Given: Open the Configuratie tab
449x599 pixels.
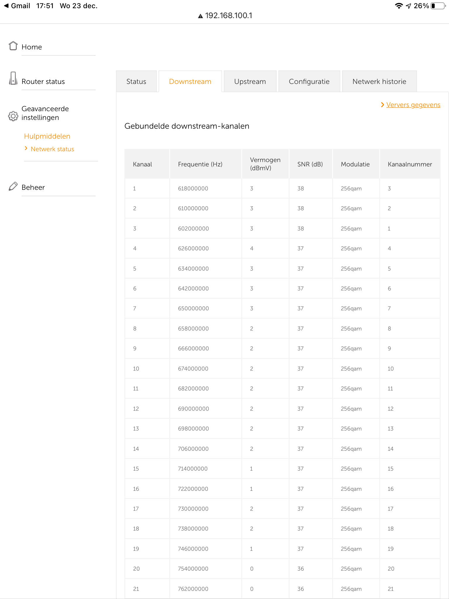Looking at the screenshot, I should pyautogui.click(x=309, y=82).
